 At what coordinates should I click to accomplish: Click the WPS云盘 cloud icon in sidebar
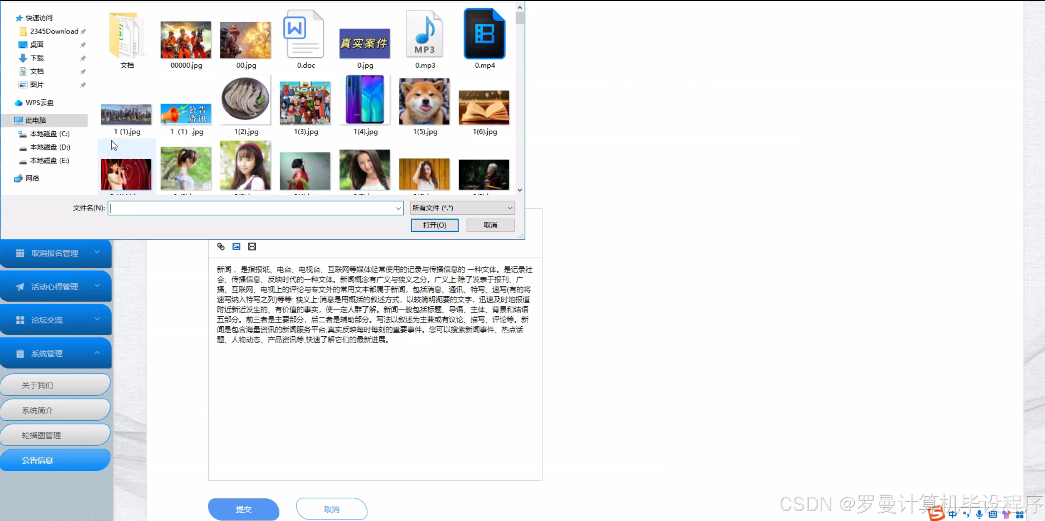[x=18, y=103]
